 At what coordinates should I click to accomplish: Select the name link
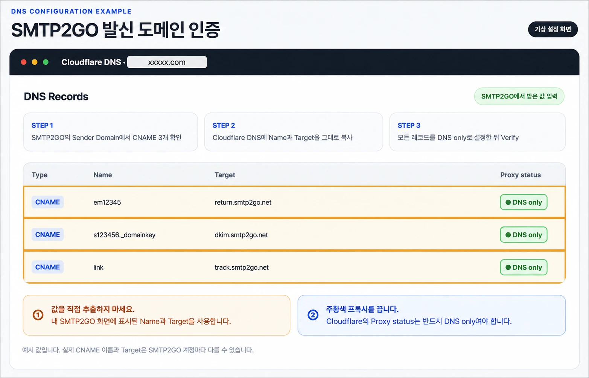coord(98,267)
